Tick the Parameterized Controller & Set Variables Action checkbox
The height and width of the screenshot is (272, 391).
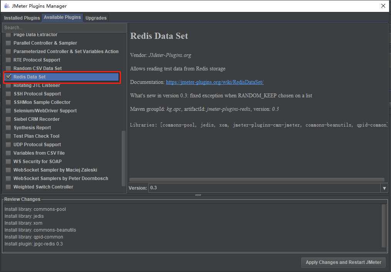pos(8,52)
